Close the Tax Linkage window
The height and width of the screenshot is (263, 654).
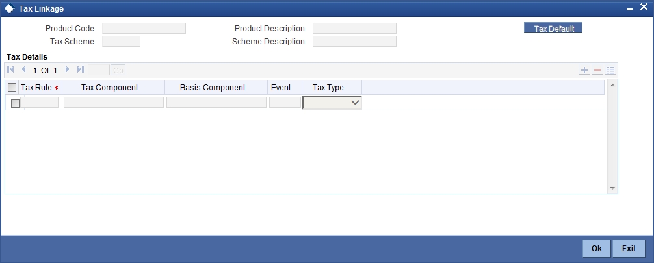[644, 8]
